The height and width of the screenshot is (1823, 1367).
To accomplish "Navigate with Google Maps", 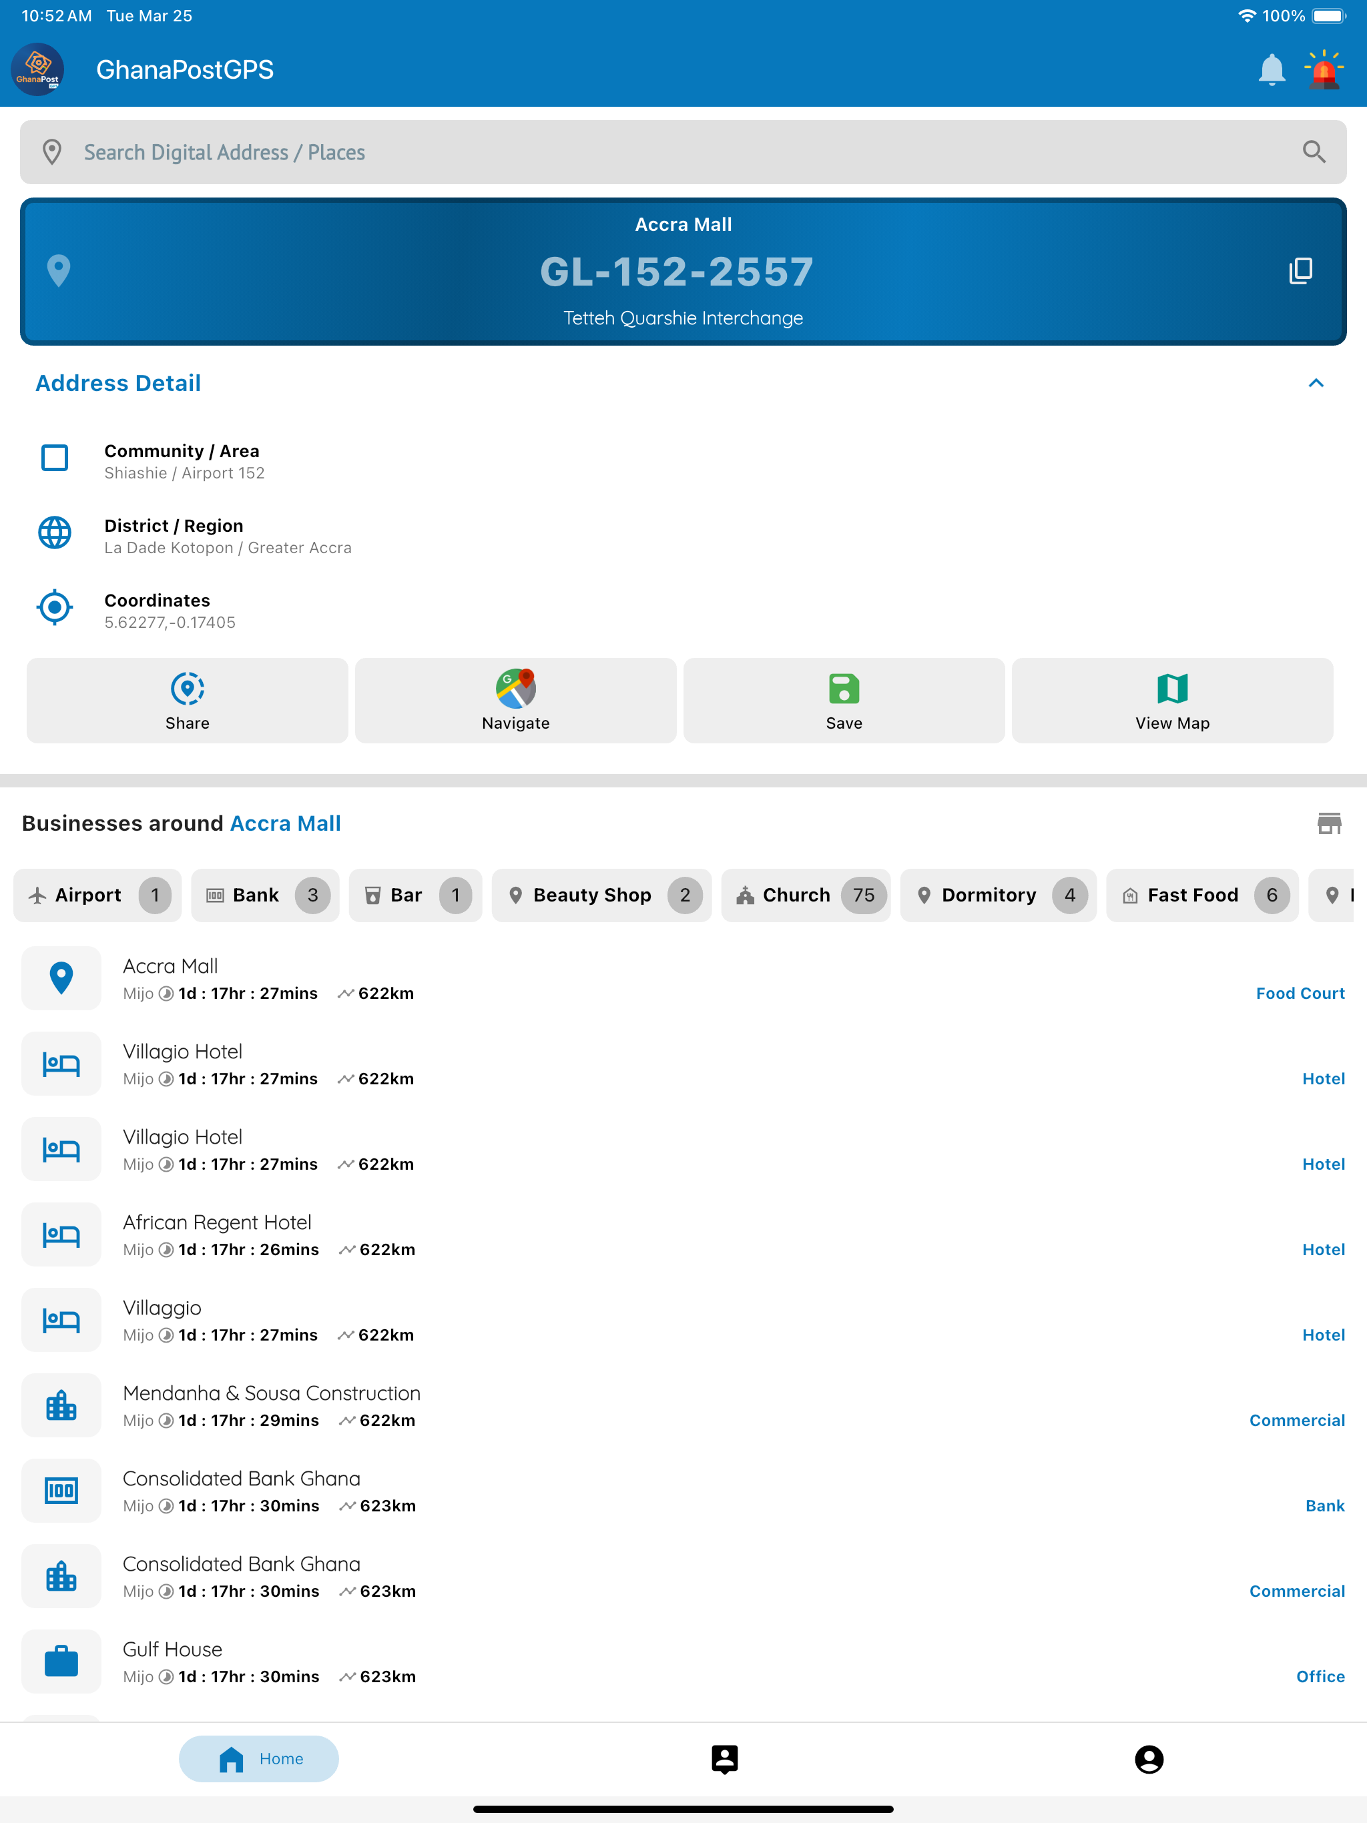I will coord(515,701).
